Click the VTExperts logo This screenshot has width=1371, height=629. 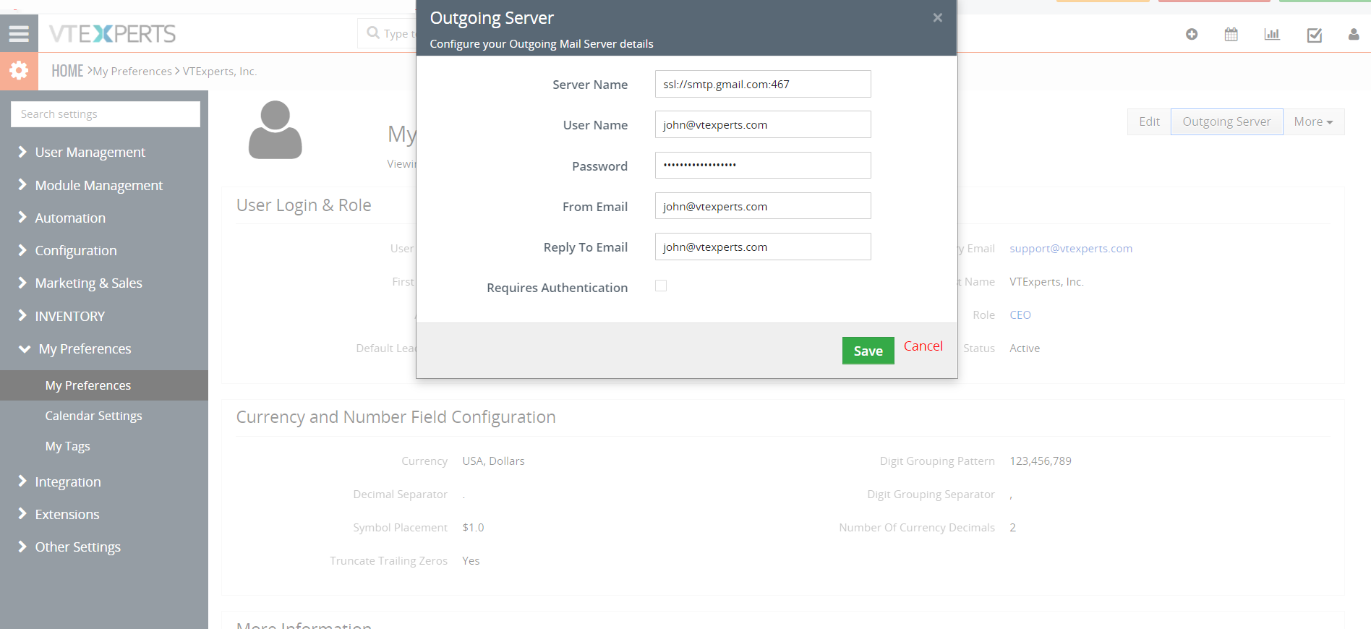112,33
